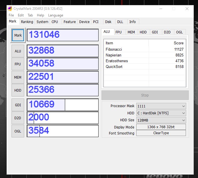The height and width of the screenshot is (178, 198).
Task: Click the Score column header
Action: click(x=167, y=43)
